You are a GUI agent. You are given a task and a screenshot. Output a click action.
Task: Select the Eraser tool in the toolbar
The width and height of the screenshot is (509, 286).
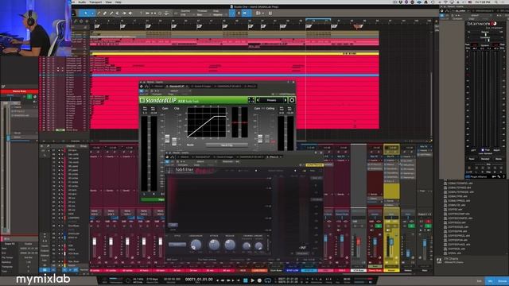pos(105,14)
